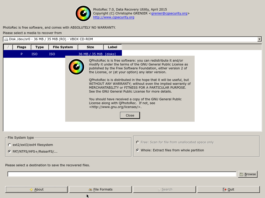Image resolution: width=265 pixels, height=198 pixels.
Task: Click the eye logo in the license dialog
Action: click(x=76, y=67)
